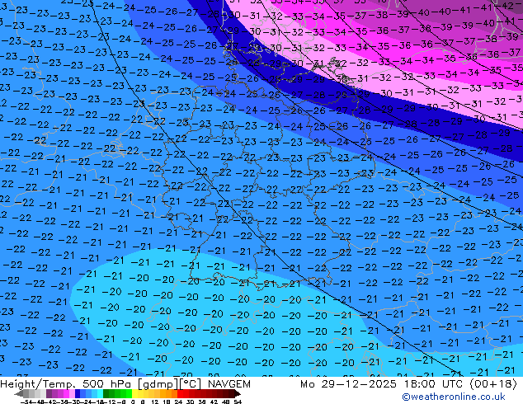Click the [°C] unit label
Viewport: 523px width, 404px height.
tap(190, 384)
